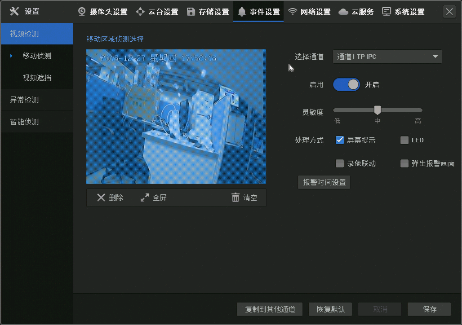Click the PTZ settings directional icon
The image size is (462, 325).
click(x=140, y=12)
